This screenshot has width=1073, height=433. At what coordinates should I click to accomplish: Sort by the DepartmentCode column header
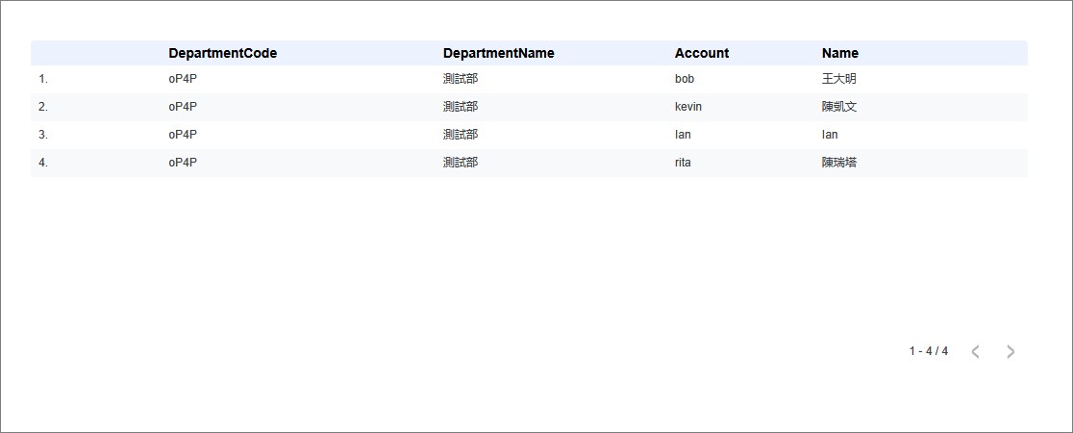click(x=222, y=53)
